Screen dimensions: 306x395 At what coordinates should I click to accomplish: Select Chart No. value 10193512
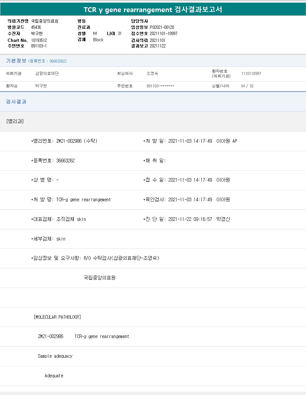click(39, 40)
